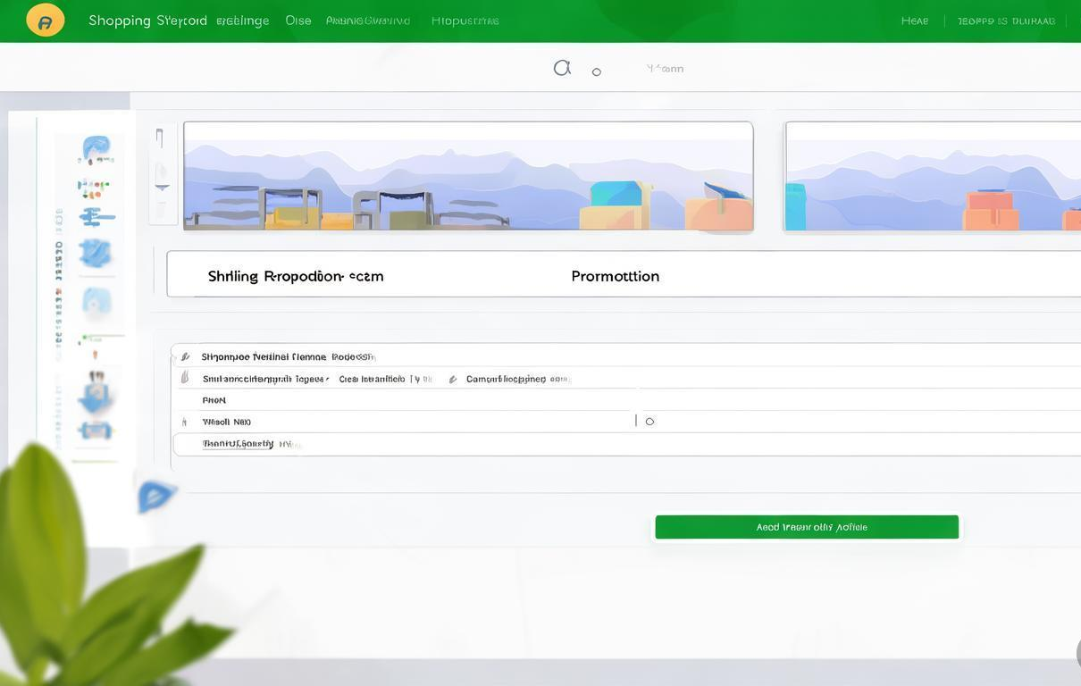Click the down arrow beside the first banner
This screenshot has width=1081, height=686.
point(162,187)
